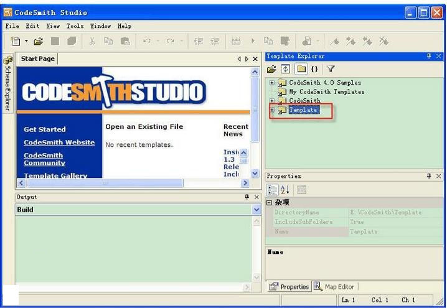Click the open folder icon in Template Explorer
Screen dimensions: 447x308
(271, 68)
